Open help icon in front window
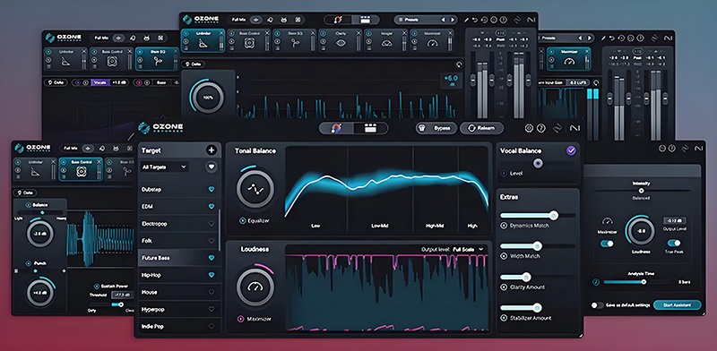The height and width of the screenshot is (351, 717). coord(541,128)
